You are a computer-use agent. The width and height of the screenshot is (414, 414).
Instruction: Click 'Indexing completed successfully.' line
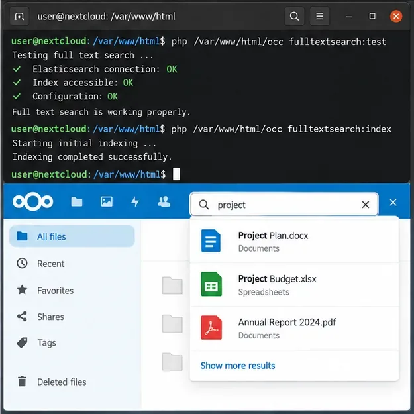[x=92, y=157]
